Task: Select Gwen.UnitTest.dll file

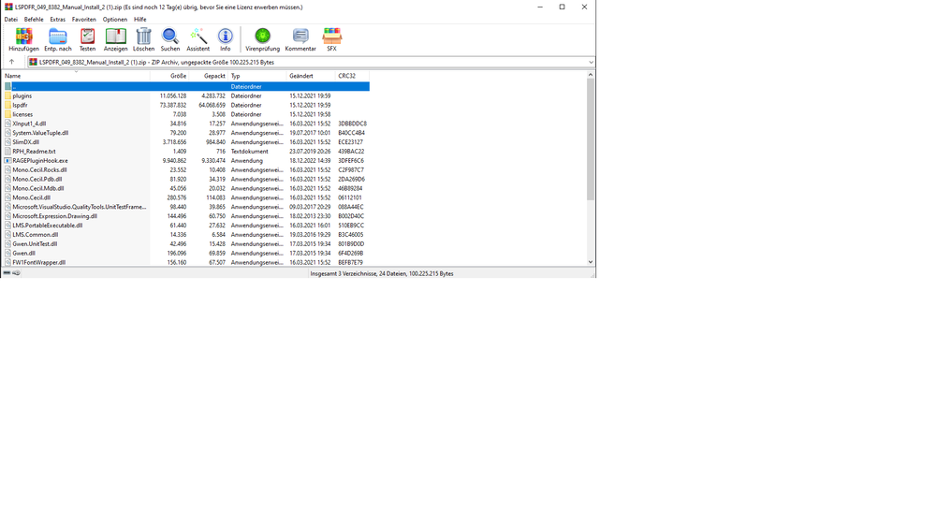Action: [35, 243]
